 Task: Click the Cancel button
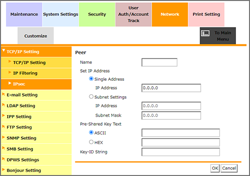[x=229, y=168]
